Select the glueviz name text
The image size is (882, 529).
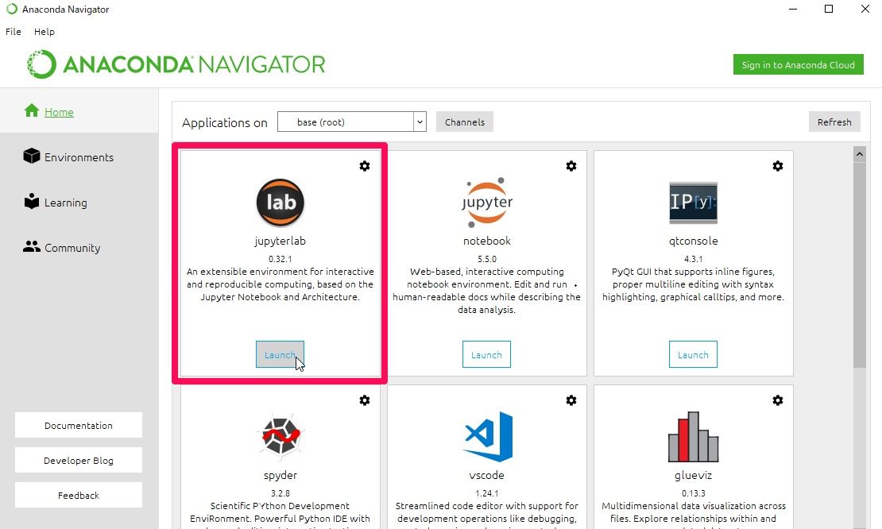coord(693,475)
